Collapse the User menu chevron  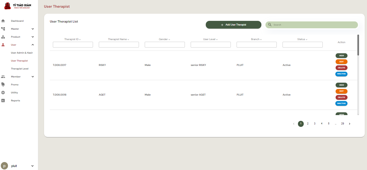pos(33,45)
